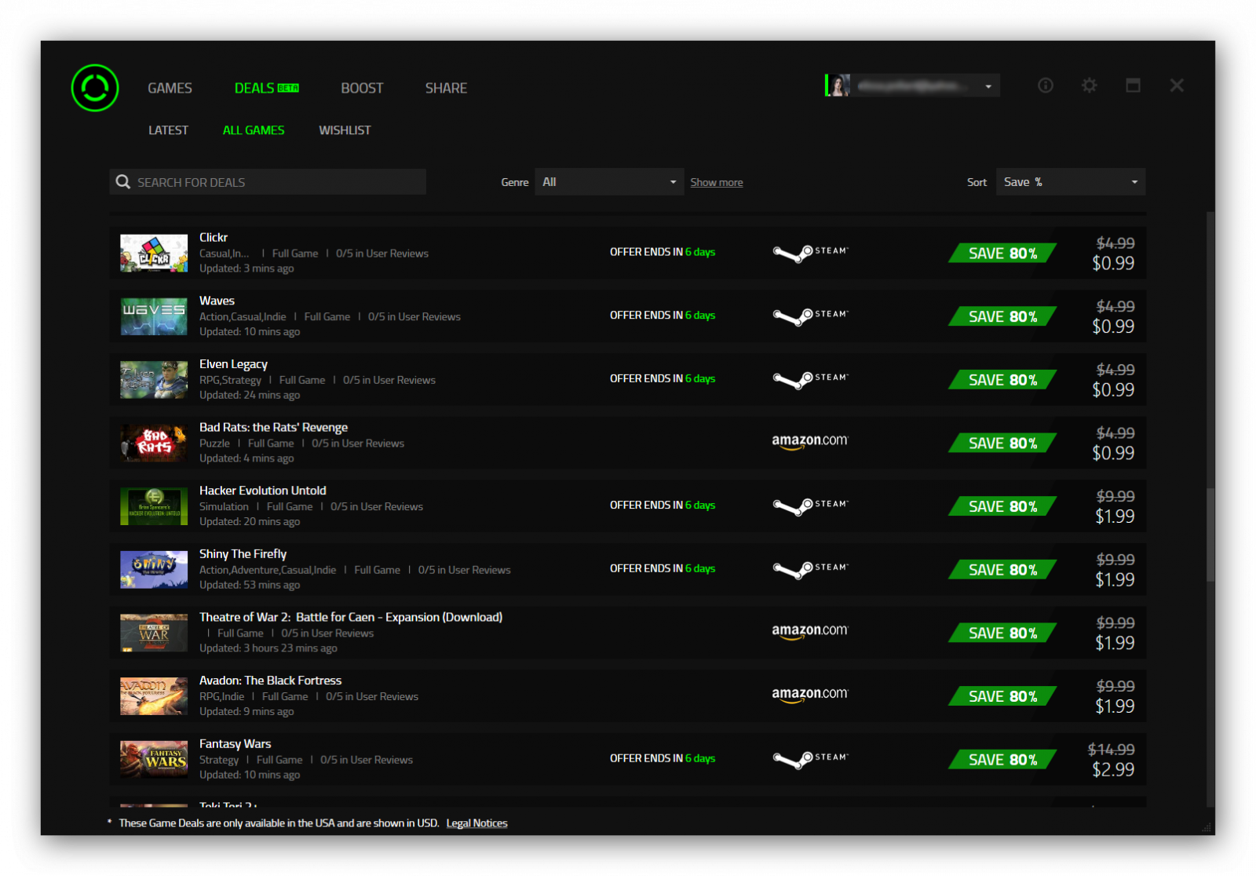Image resolution: width=1256 pixels, height=876 pixels.
Task: Click the Razer Cortex green logo
Action: tap(95, 88)
